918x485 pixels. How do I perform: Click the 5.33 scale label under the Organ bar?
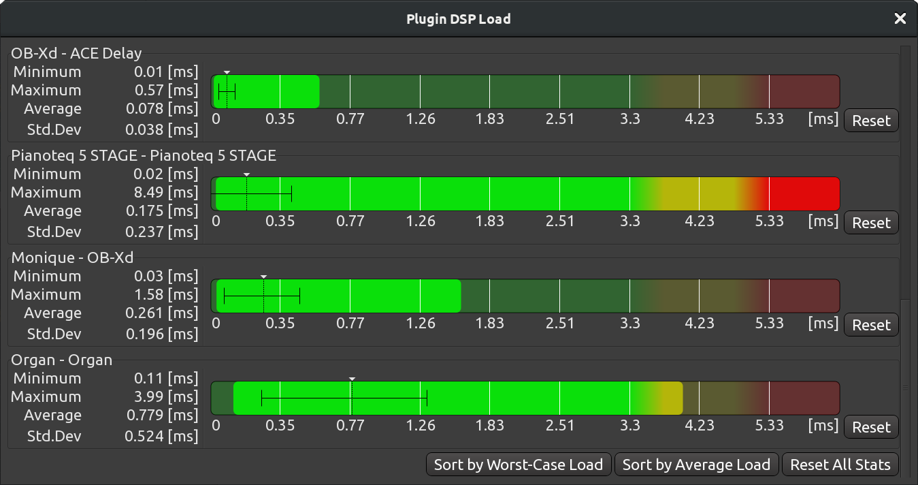pos(769,426)
